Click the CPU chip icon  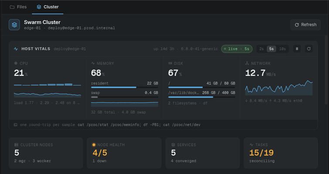[16, 63]
